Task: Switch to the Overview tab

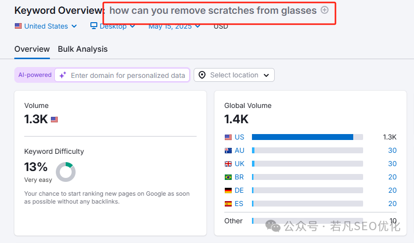Action: [32, 49]
